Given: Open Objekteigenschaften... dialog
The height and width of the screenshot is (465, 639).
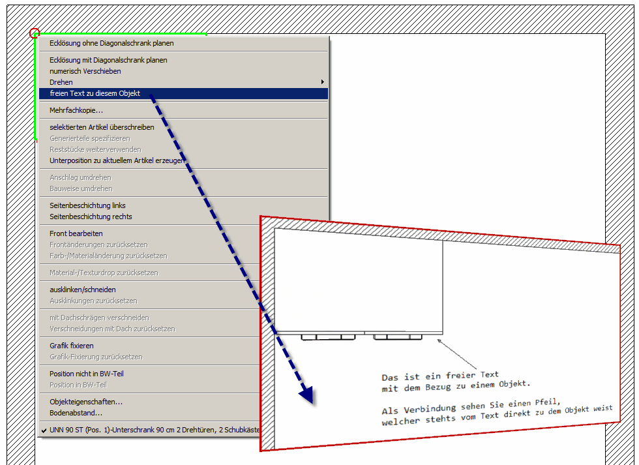Looking at the screenshot, I should 85,402.
